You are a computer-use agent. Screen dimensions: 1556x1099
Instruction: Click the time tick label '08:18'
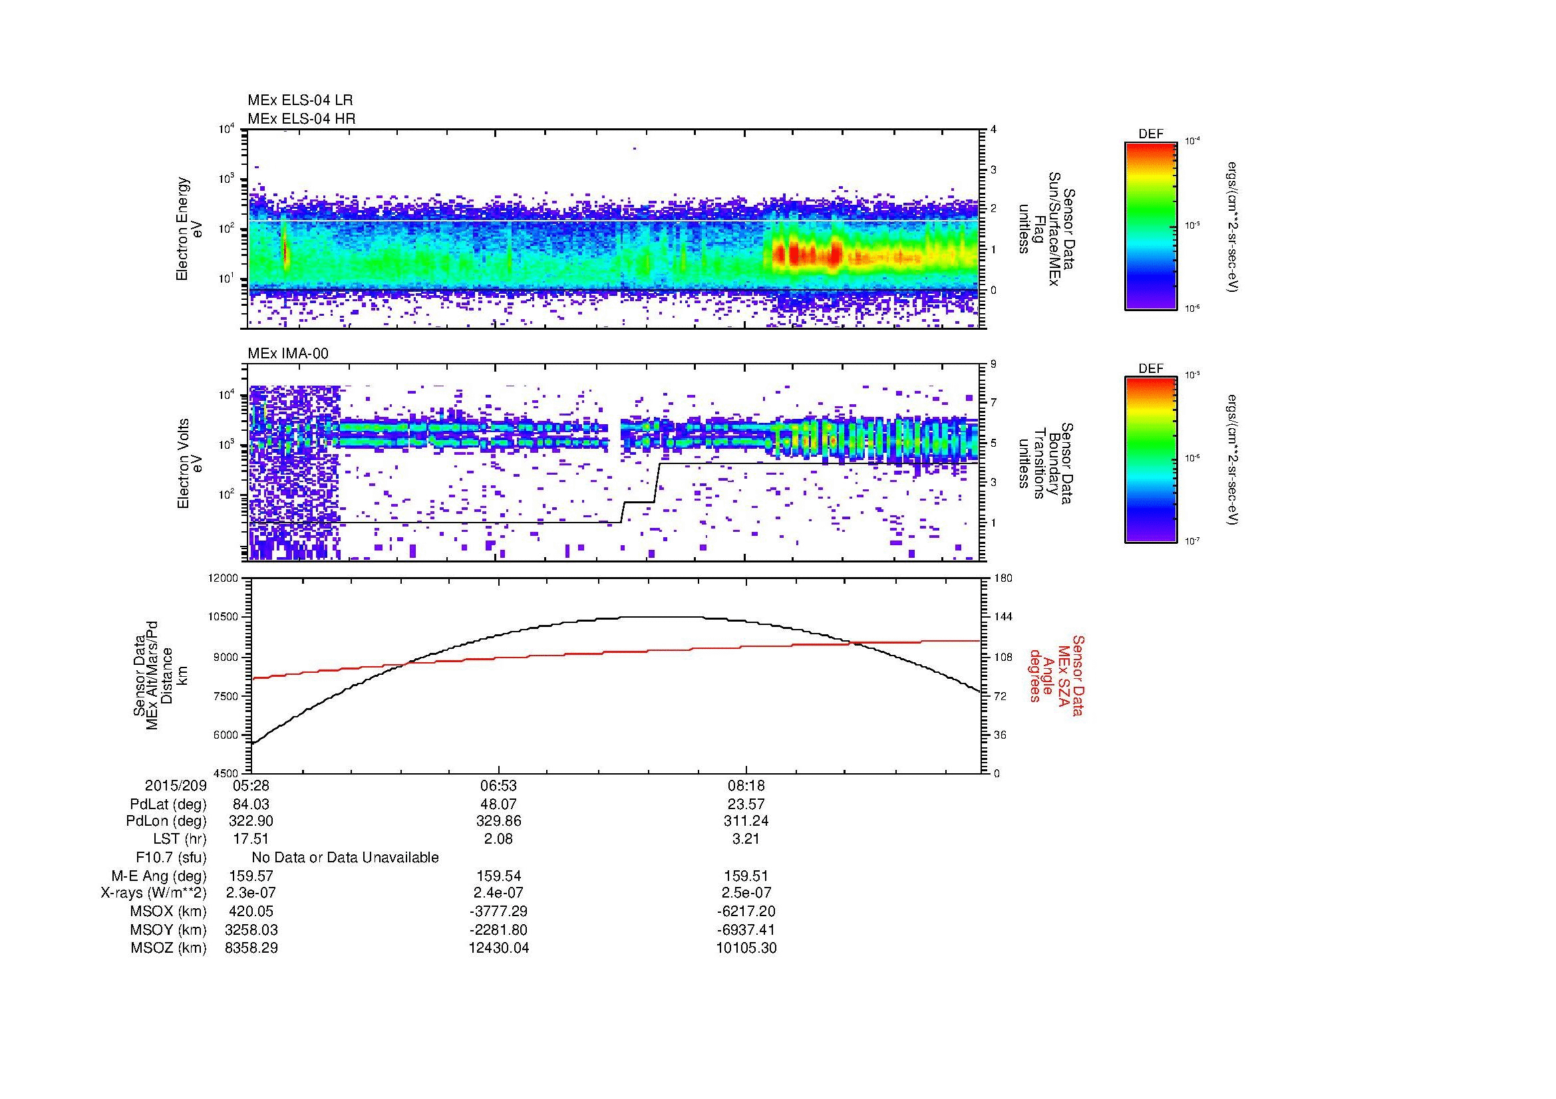pos(746,785)
